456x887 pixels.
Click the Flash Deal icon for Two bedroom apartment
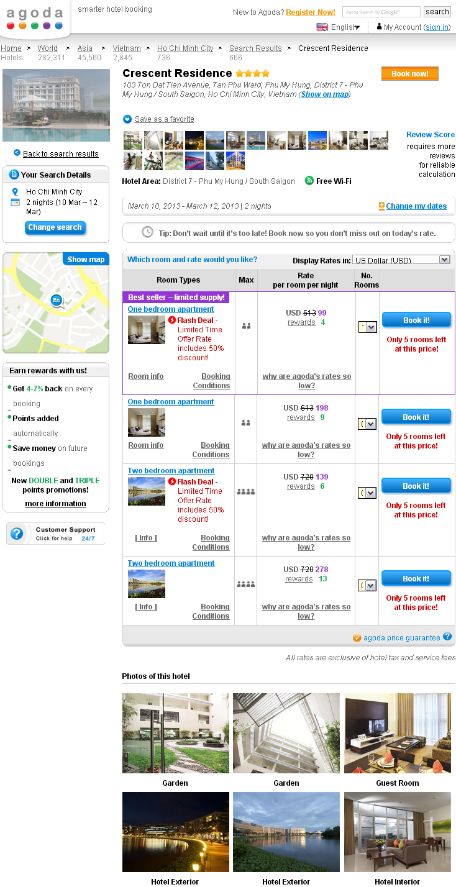tap(172, 481)
